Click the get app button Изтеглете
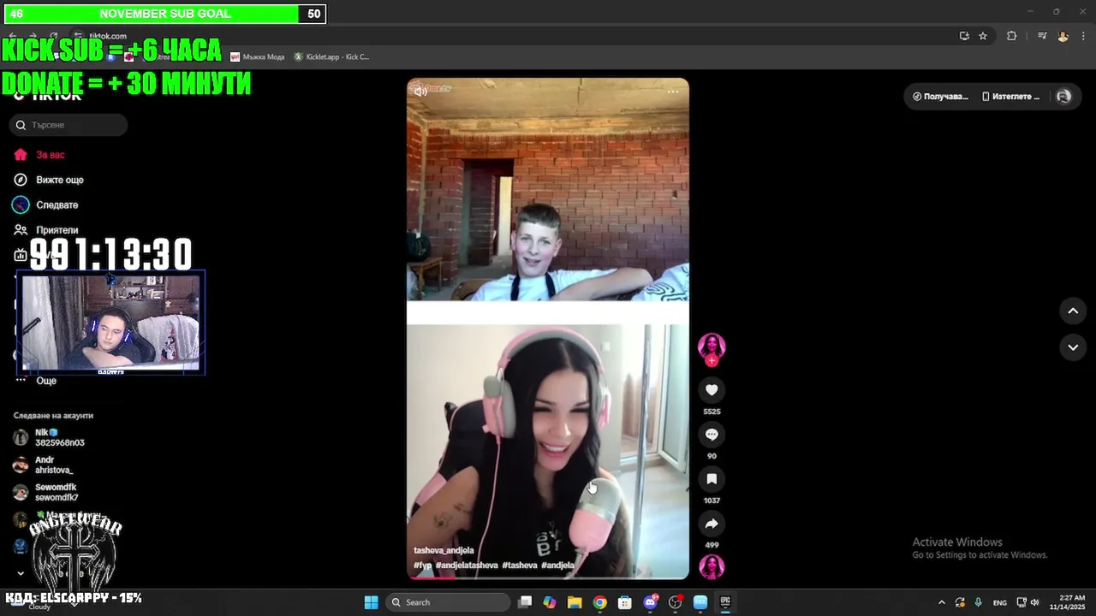 tap(1011, 97)
